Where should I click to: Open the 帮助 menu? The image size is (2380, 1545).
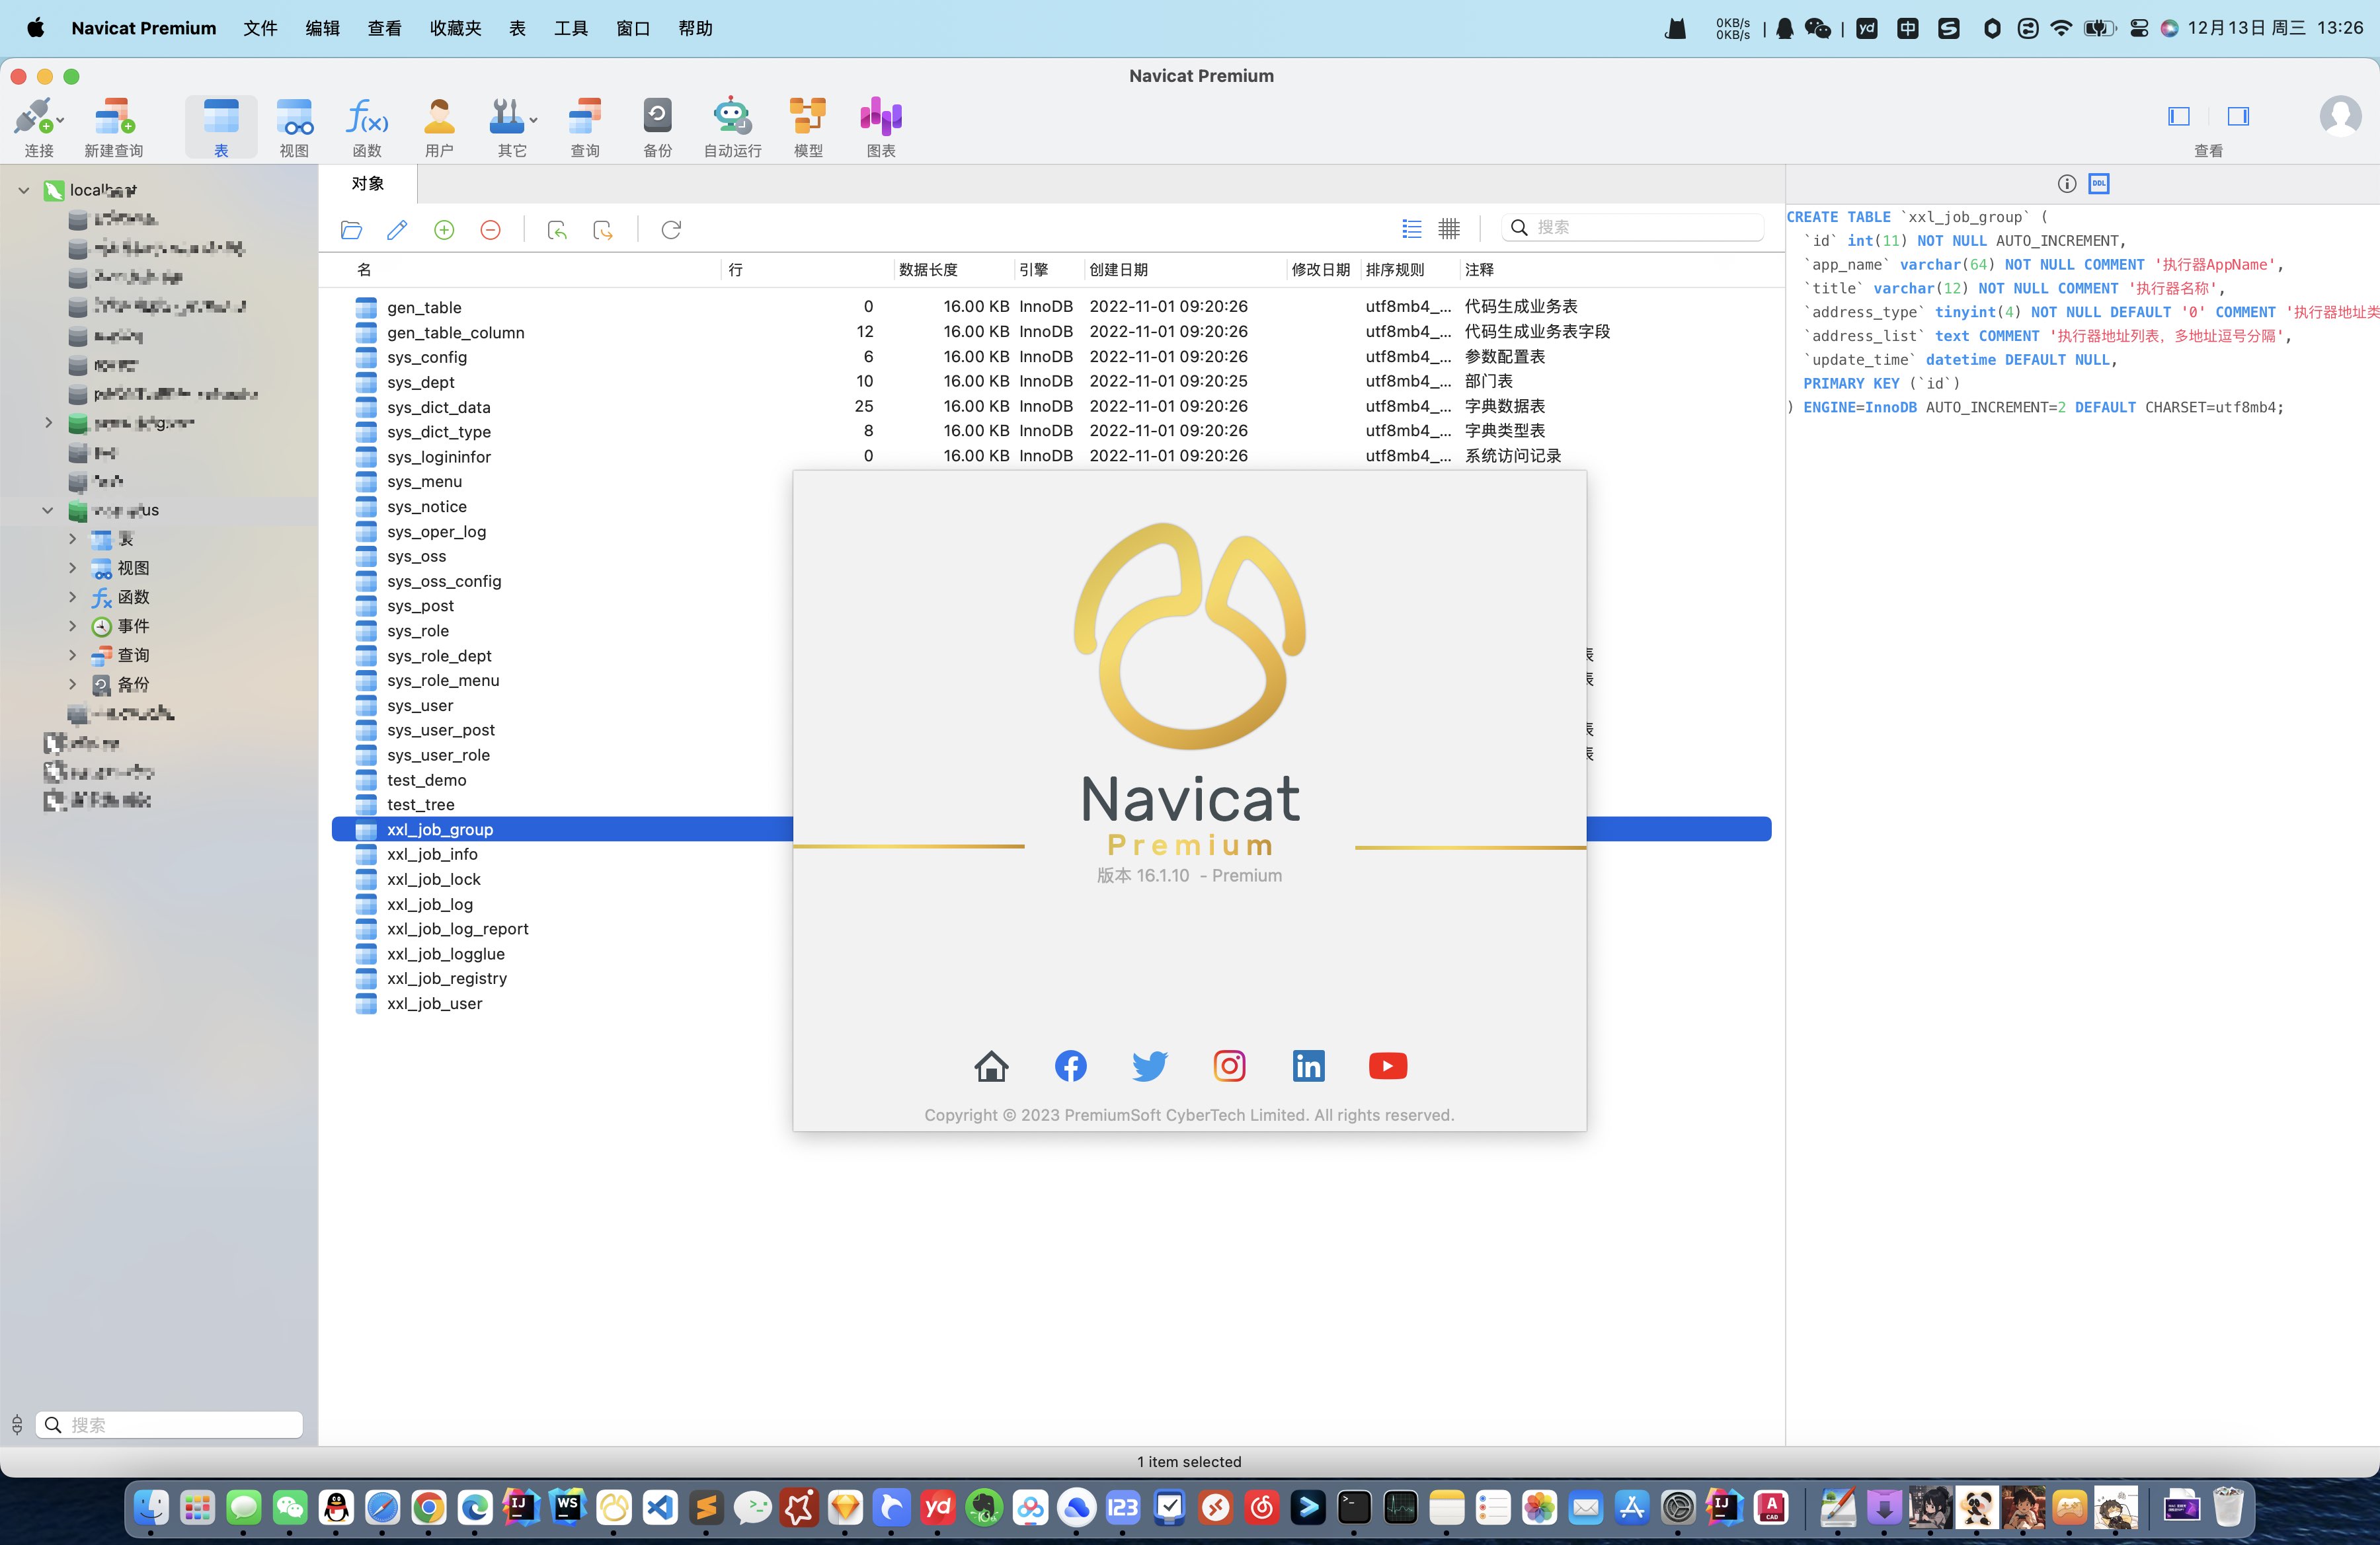(695, 28)
